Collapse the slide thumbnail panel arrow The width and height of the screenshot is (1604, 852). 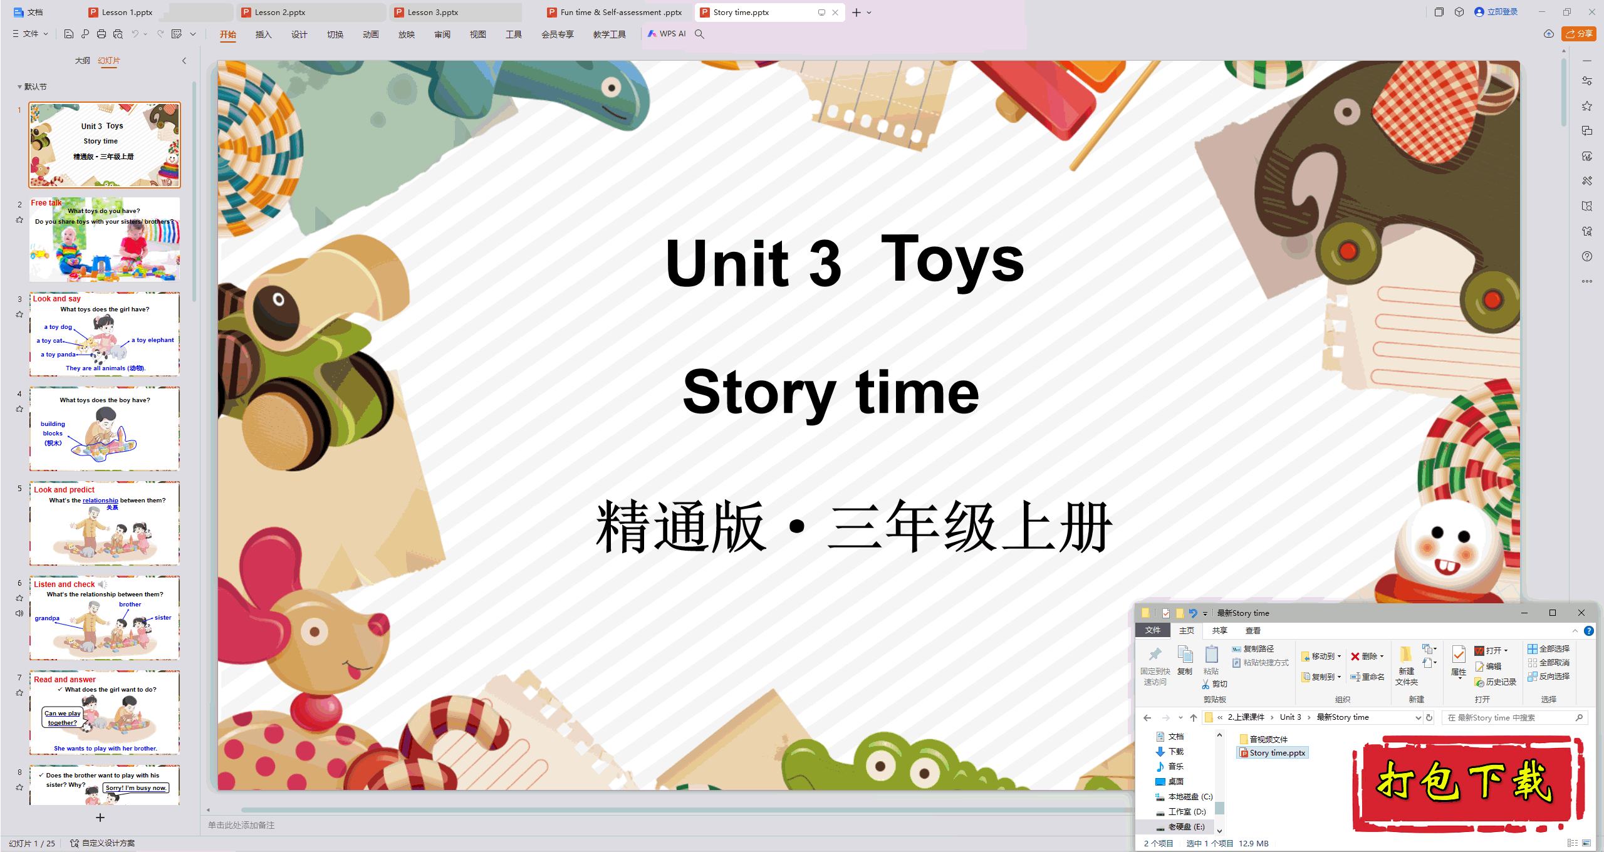pos(184,61)
